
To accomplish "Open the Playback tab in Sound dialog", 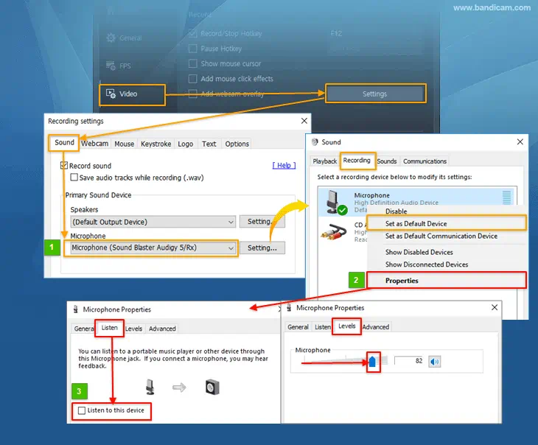I will pyautogui.click(x=325, y=161).
